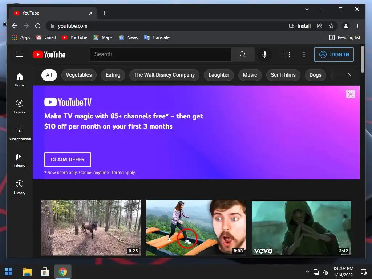Open tab search dropdown arrow
This screenshot has height=279, width=372.
tap(307, 9)
